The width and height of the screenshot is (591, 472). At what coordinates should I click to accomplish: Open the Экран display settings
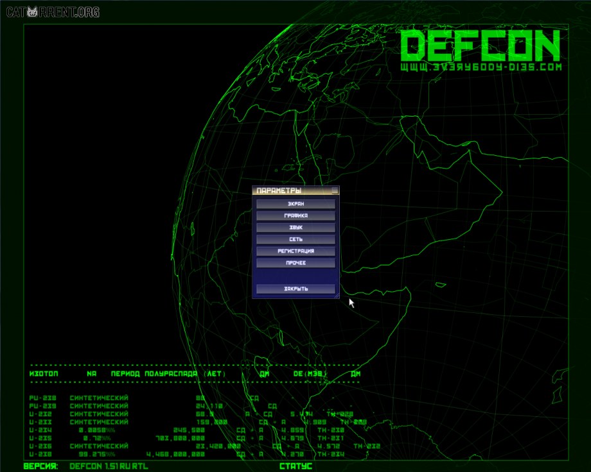[x=295, y=204]
